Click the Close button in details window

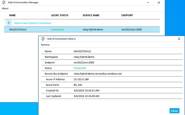coord(174,111)
